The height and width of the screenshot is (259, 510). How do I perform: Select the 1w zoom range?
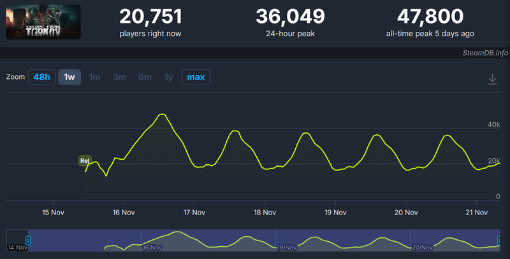click(x=69, y=77)
